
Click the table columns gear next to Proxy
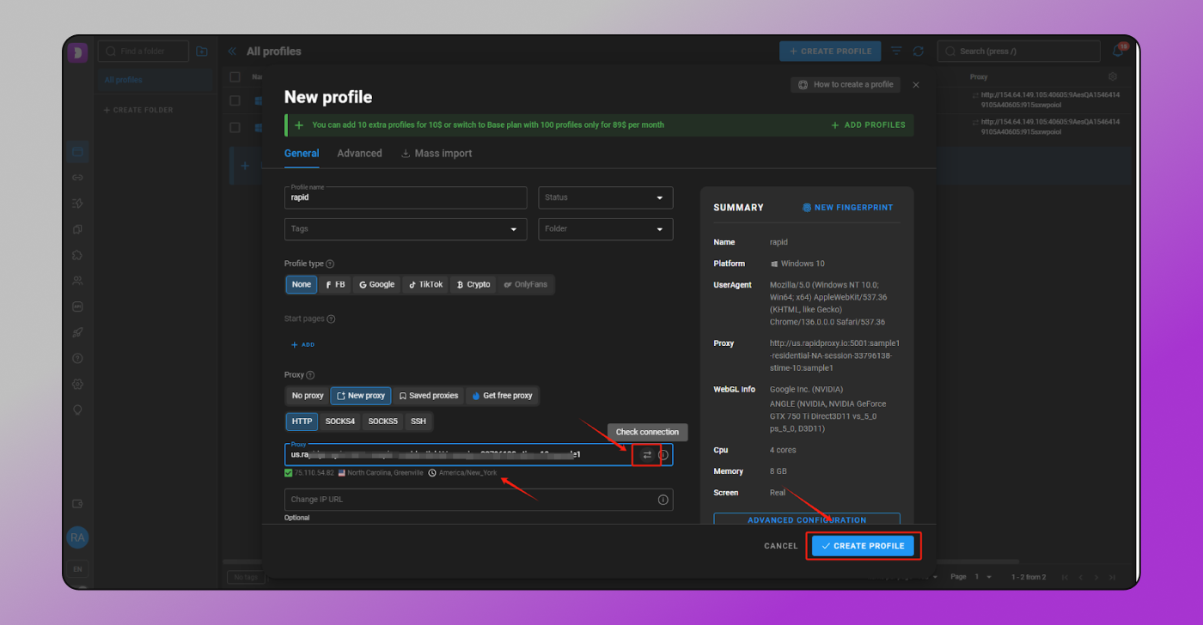1113,77
